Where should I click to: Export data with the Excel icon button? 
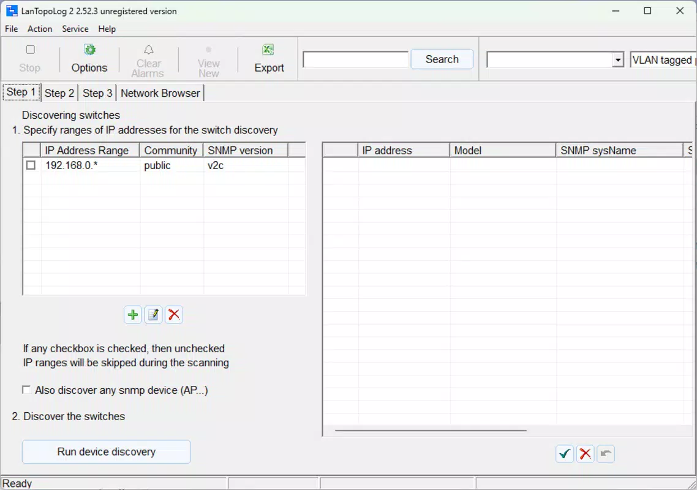coord(269,59)
